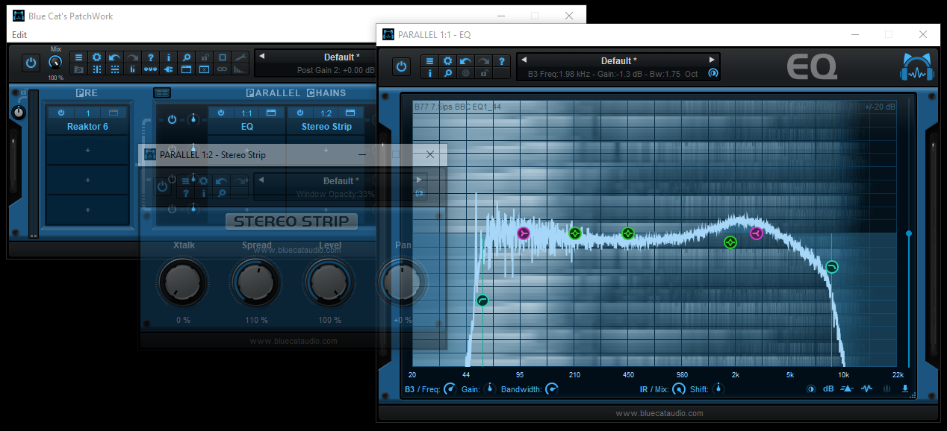Click PatchWork redo arrow icon
This screenshot has width=947, height=431.
pyautogui.click(x=132, y=57)
